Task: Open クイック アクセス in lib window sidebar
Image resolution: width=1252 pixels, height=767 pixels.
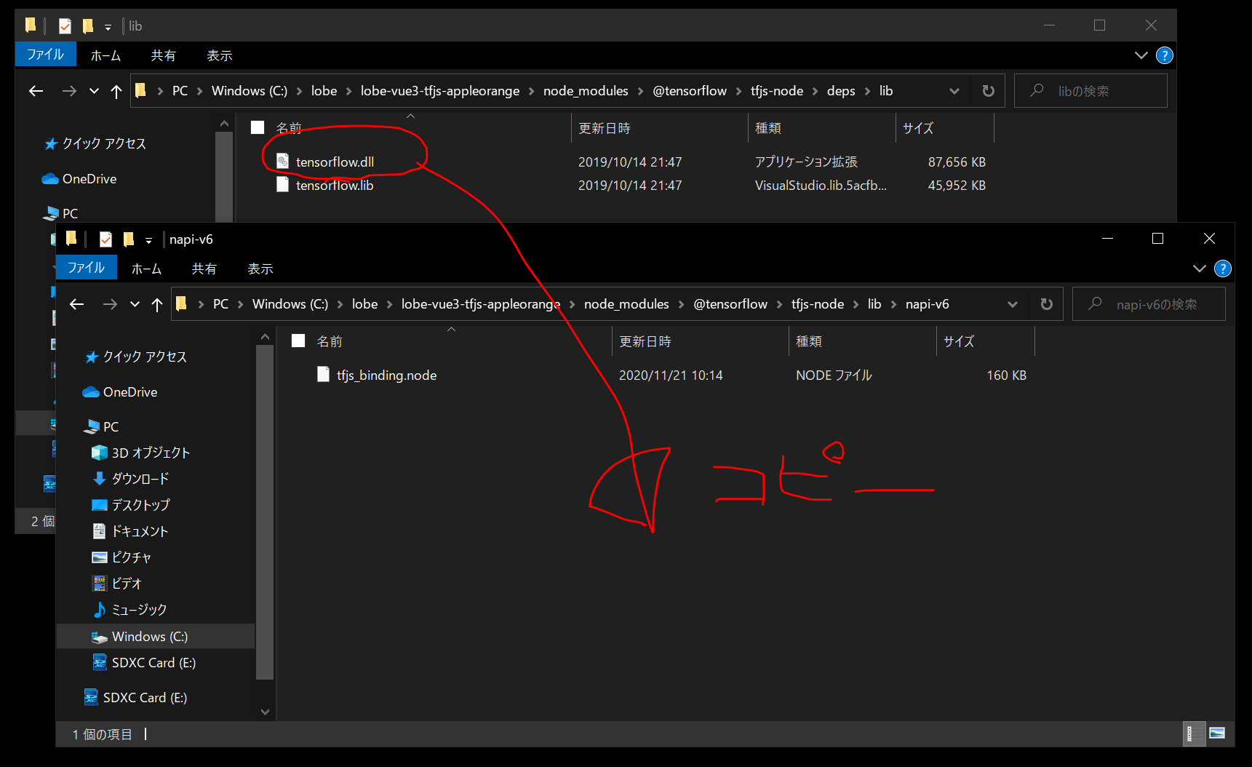Action: click(x=95, y=143)
